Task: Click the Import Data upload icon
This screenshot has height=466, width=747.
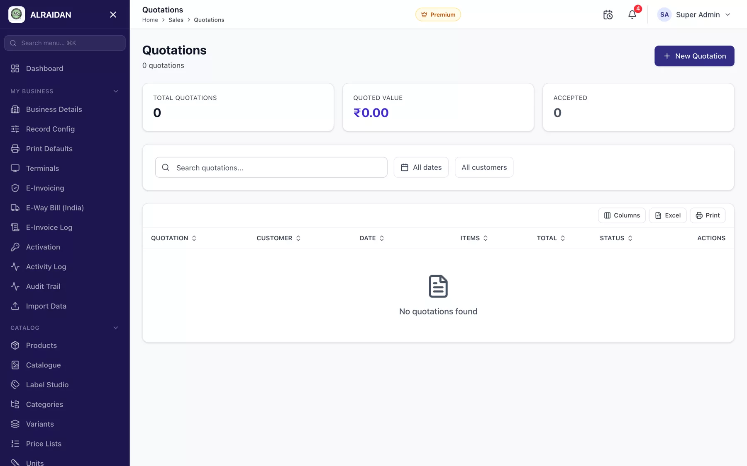Action: [x=15, y=306]
